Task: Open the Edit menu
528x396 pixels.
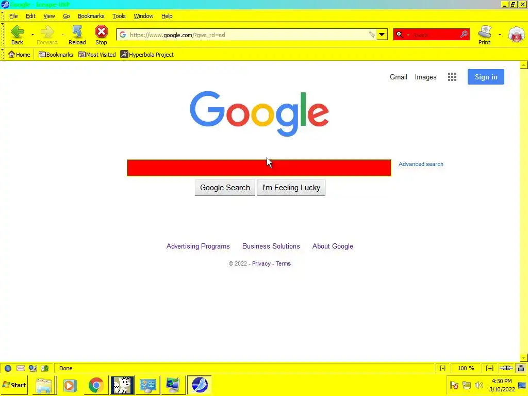Action: (x=30, y=16)
